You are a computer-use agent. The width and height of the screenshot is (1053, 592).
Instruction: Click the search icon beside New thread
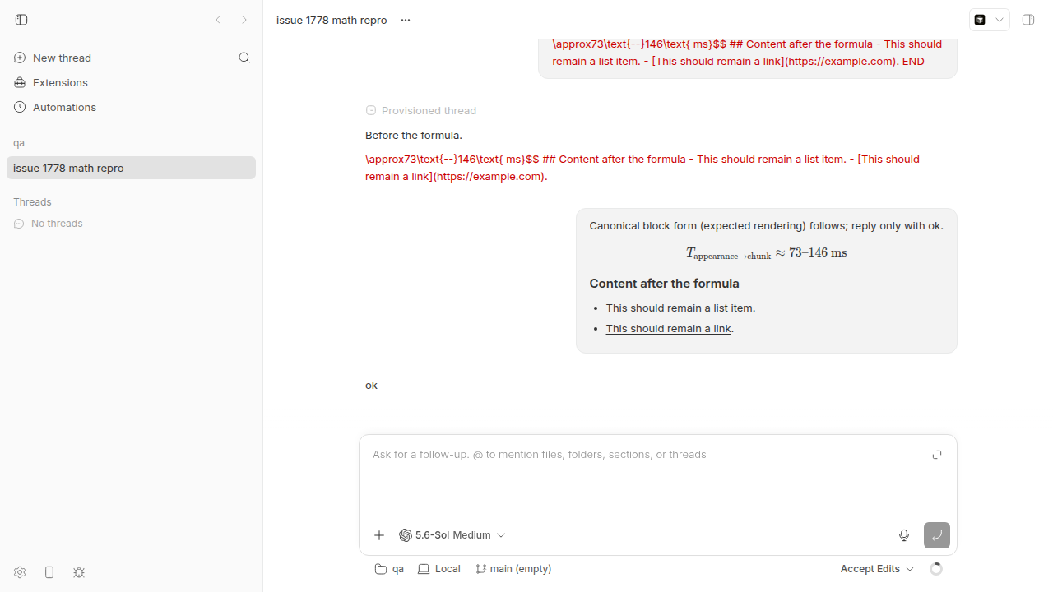[x=244, y=58]
